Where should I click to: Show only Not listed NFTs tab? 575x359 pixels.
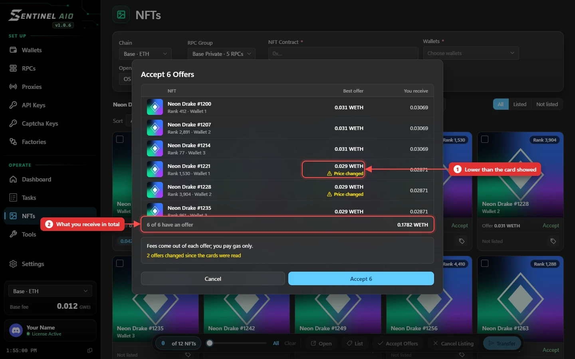pyautogui.click(x=547, y=104)
